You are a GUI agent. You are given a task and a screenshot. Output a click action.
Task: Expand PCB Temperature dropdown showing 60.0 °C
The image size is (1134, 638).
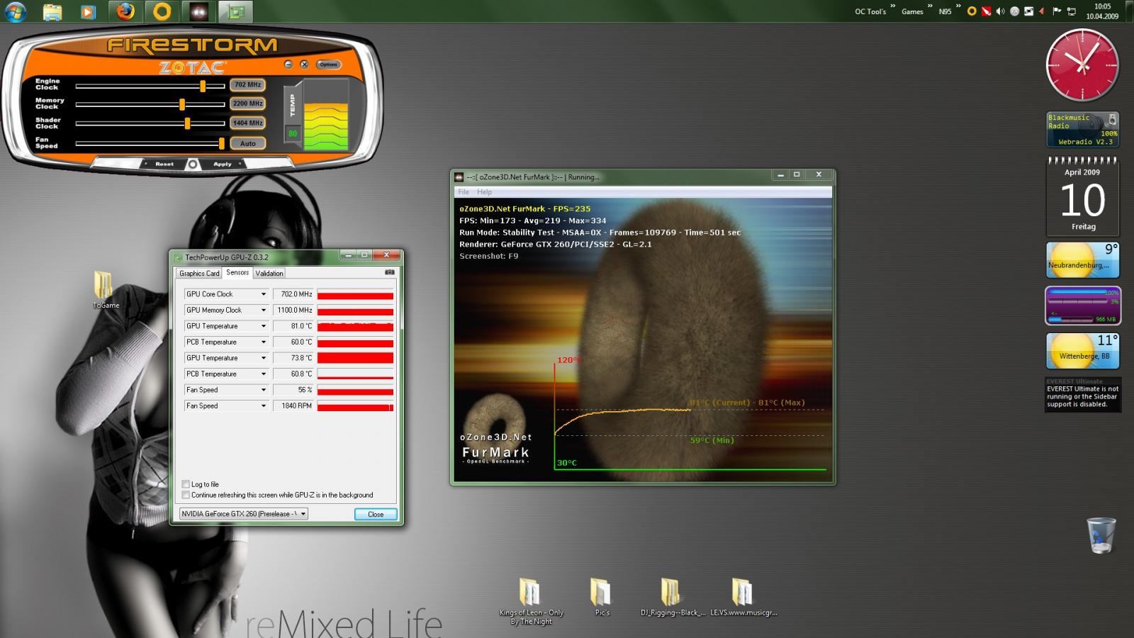[263, 342]
